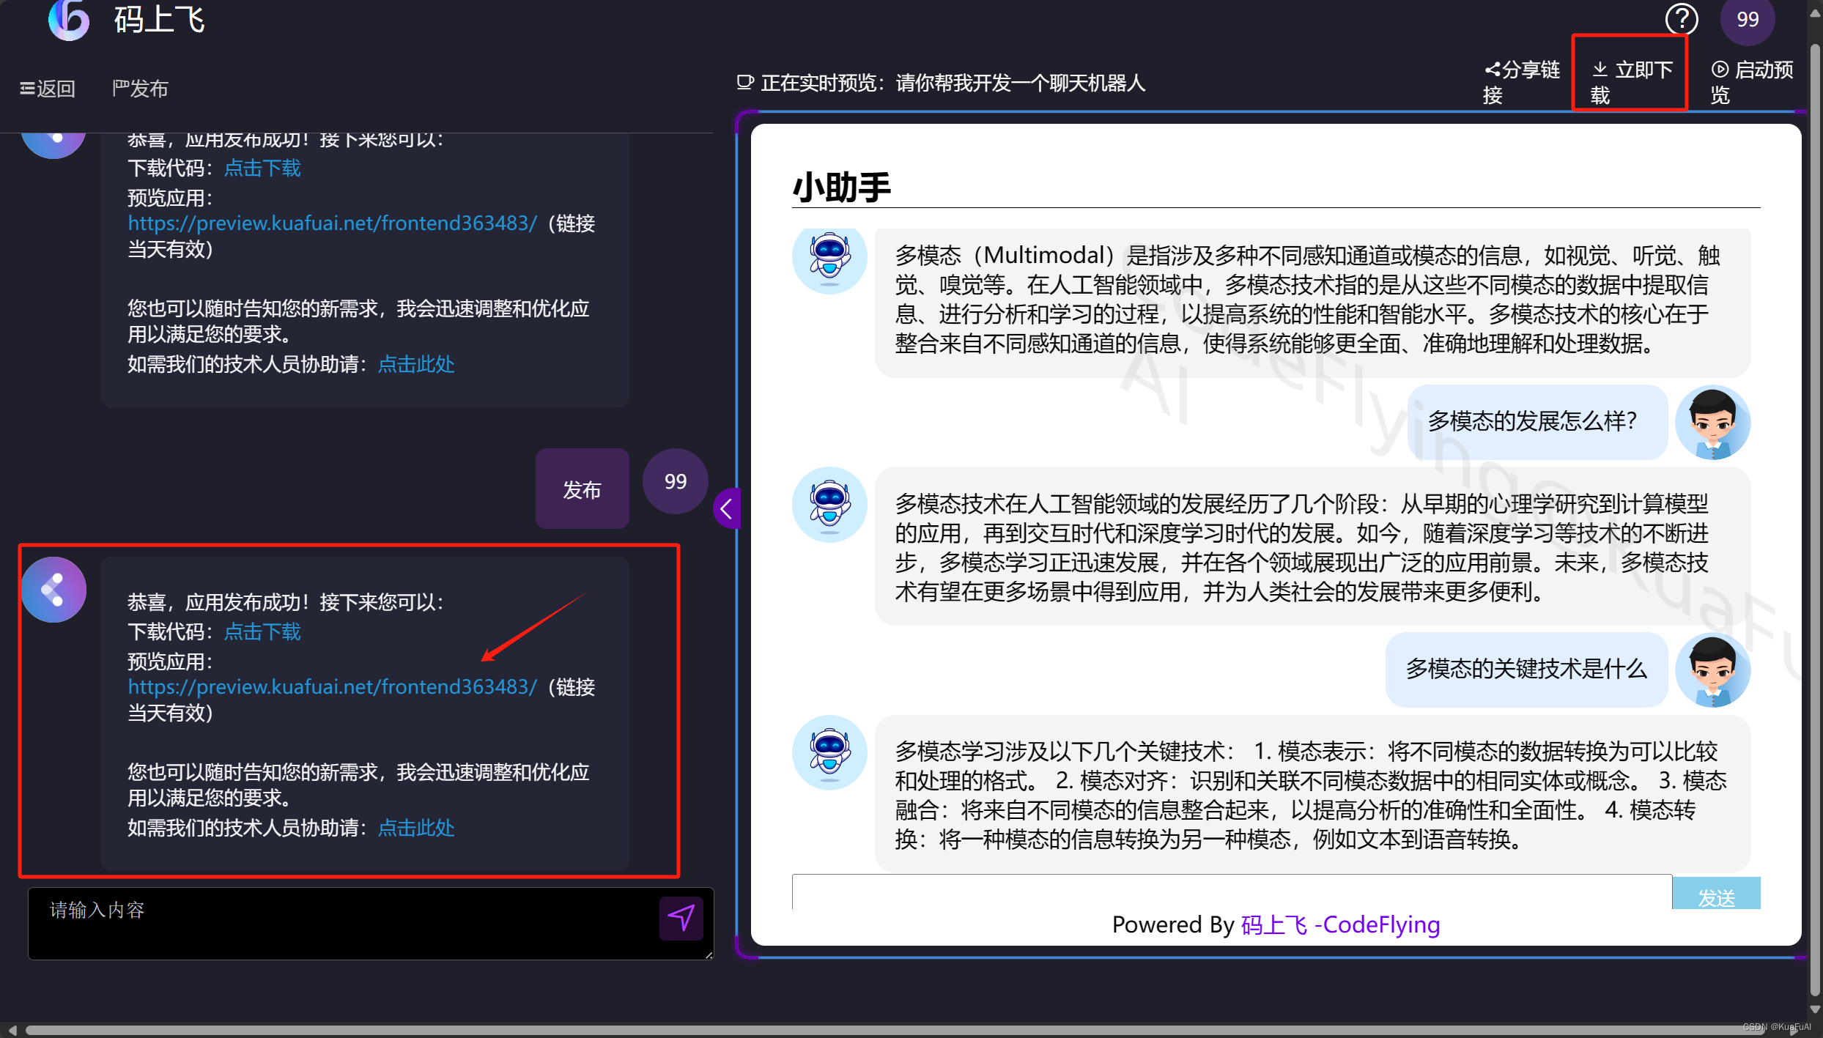Open the user avatar badge 99 in header
Viewport: 1823px width, 1038px height.
pyautogui.click(x=1747, y=19)
